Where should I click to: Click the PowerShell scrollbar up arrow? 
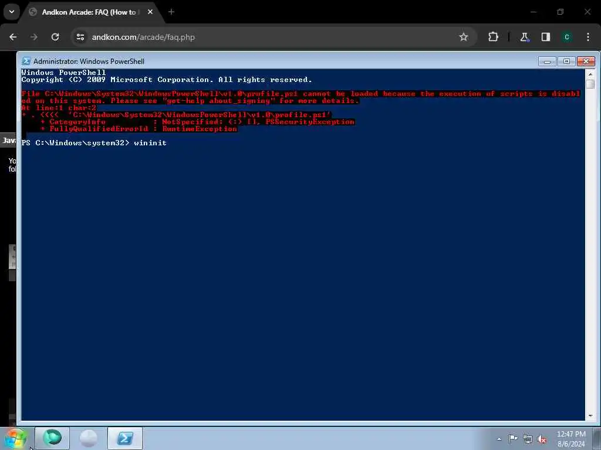(x=590, y=74)
